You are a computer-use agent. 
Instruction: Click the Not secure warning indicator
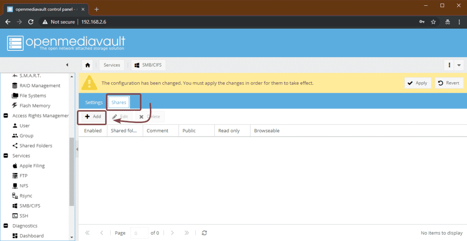[x=59, y=22]
